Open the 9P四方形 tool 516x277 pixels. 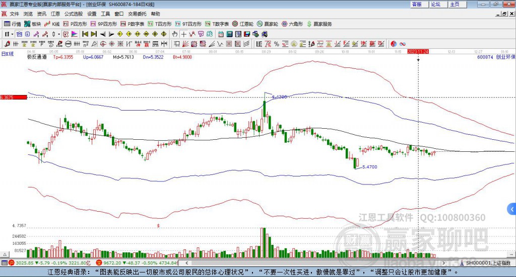pos(104,24)
